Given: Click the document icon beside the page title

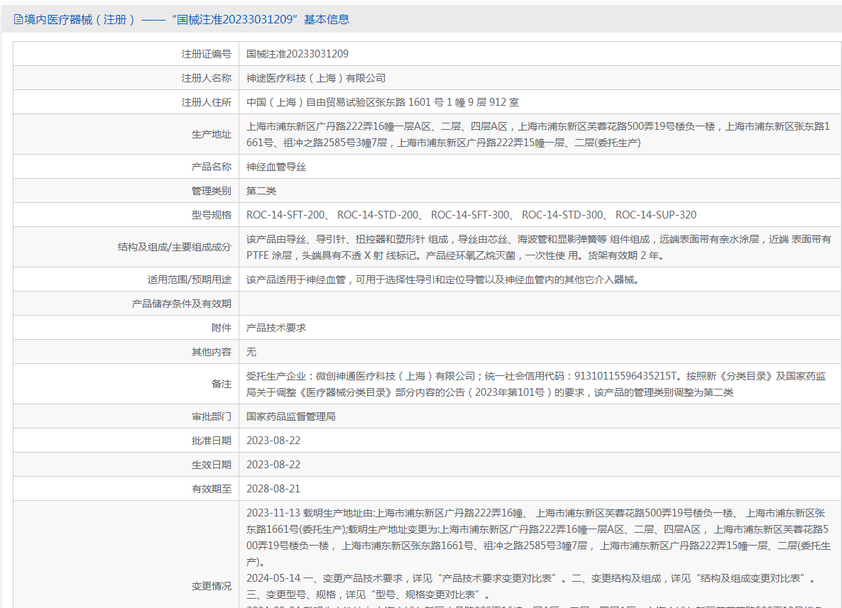Looking at the screenshot, I should click(x=18, y=20).
